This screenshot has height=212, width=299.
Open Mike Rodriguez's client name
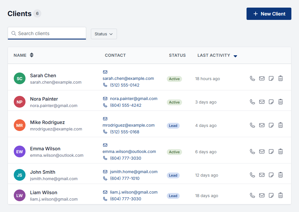47,122
